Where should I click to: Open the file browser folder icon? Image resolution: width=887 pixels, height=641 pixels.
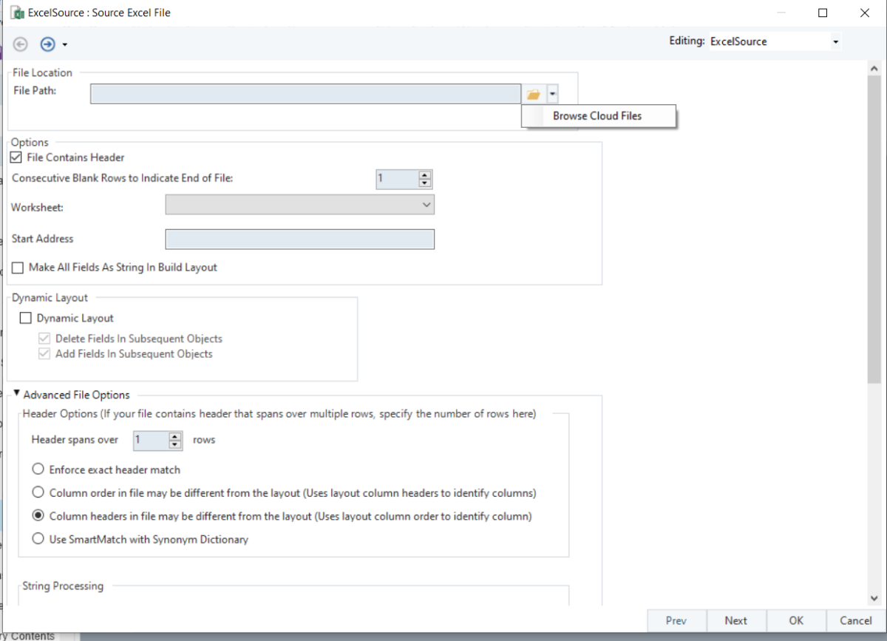534,93
